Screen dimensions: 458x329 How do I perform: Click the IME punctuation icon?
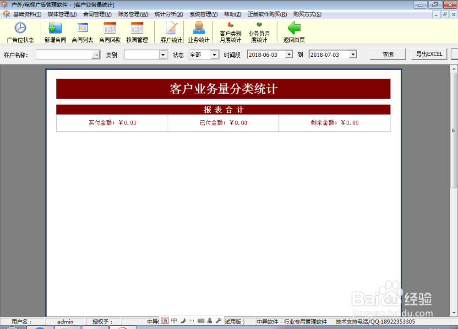point(191,321)
